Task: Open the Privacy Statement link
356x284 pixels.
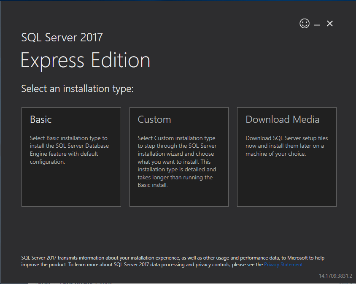Action: [x=283, y=265]
